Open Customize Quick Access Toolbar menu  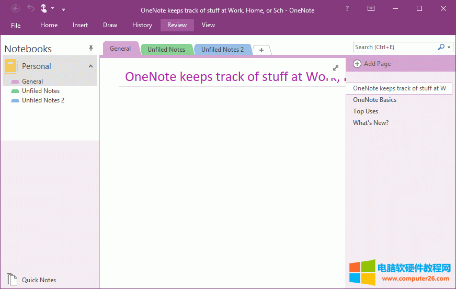(x=63, y=9)
